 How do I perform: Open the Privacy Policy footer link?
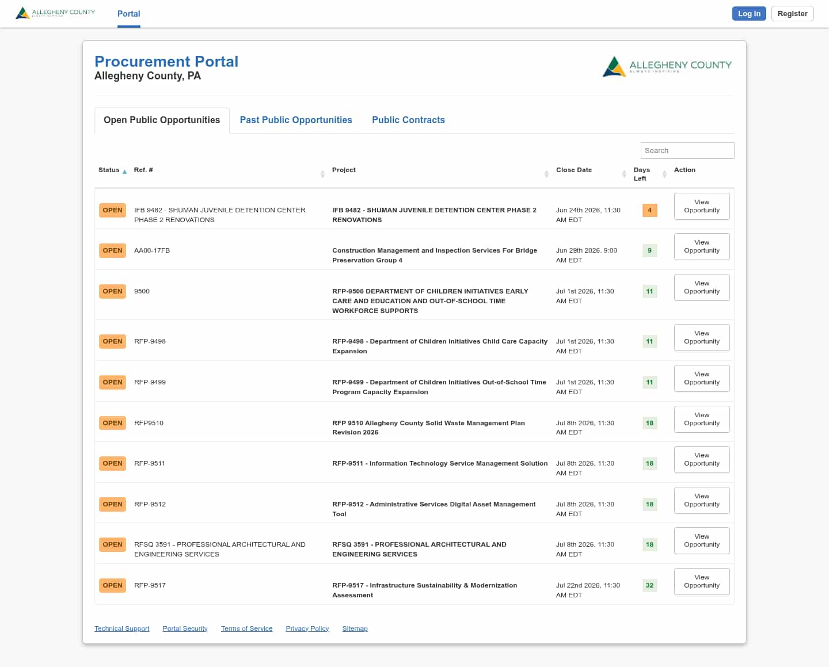pyautogui.click(x=307, y=628)
